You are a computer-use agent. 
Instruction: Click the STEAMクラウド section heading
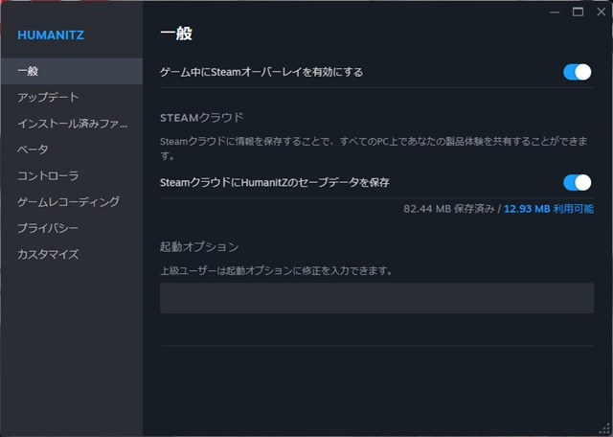(x=201, y=117)
